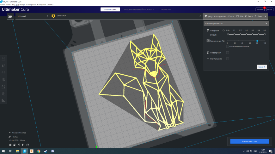Enable the Поддержки (supports) checkbox
Screen dimensions: 275x154
[x=228, y=53]
